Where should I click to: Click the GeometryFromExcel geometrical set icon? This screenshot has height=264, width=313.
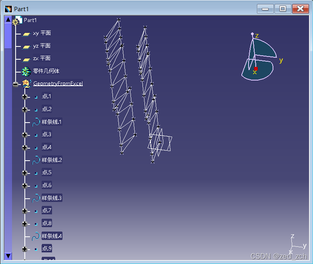pos(27,84)
